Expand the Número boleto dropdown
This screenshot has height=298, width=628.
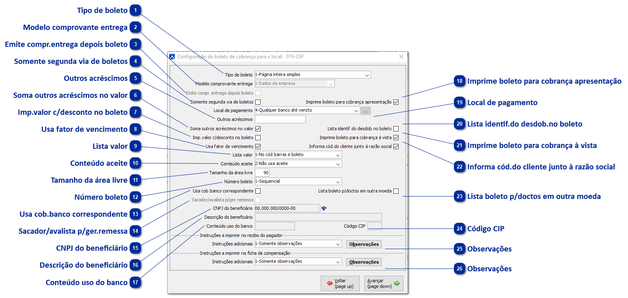339,181
